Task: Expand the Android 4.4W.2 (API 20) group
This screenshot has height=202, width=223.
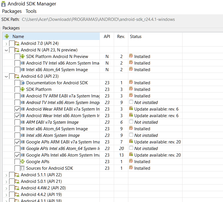Action: [x=6, y=188]
